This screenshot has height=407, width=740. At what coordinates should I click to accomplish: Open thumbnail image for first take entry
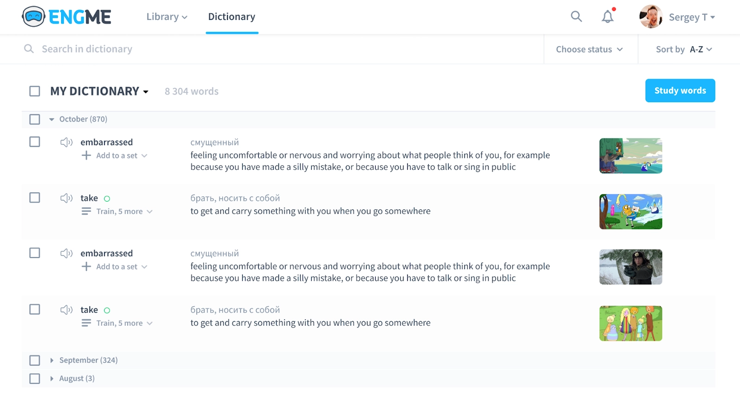(630, 212)
